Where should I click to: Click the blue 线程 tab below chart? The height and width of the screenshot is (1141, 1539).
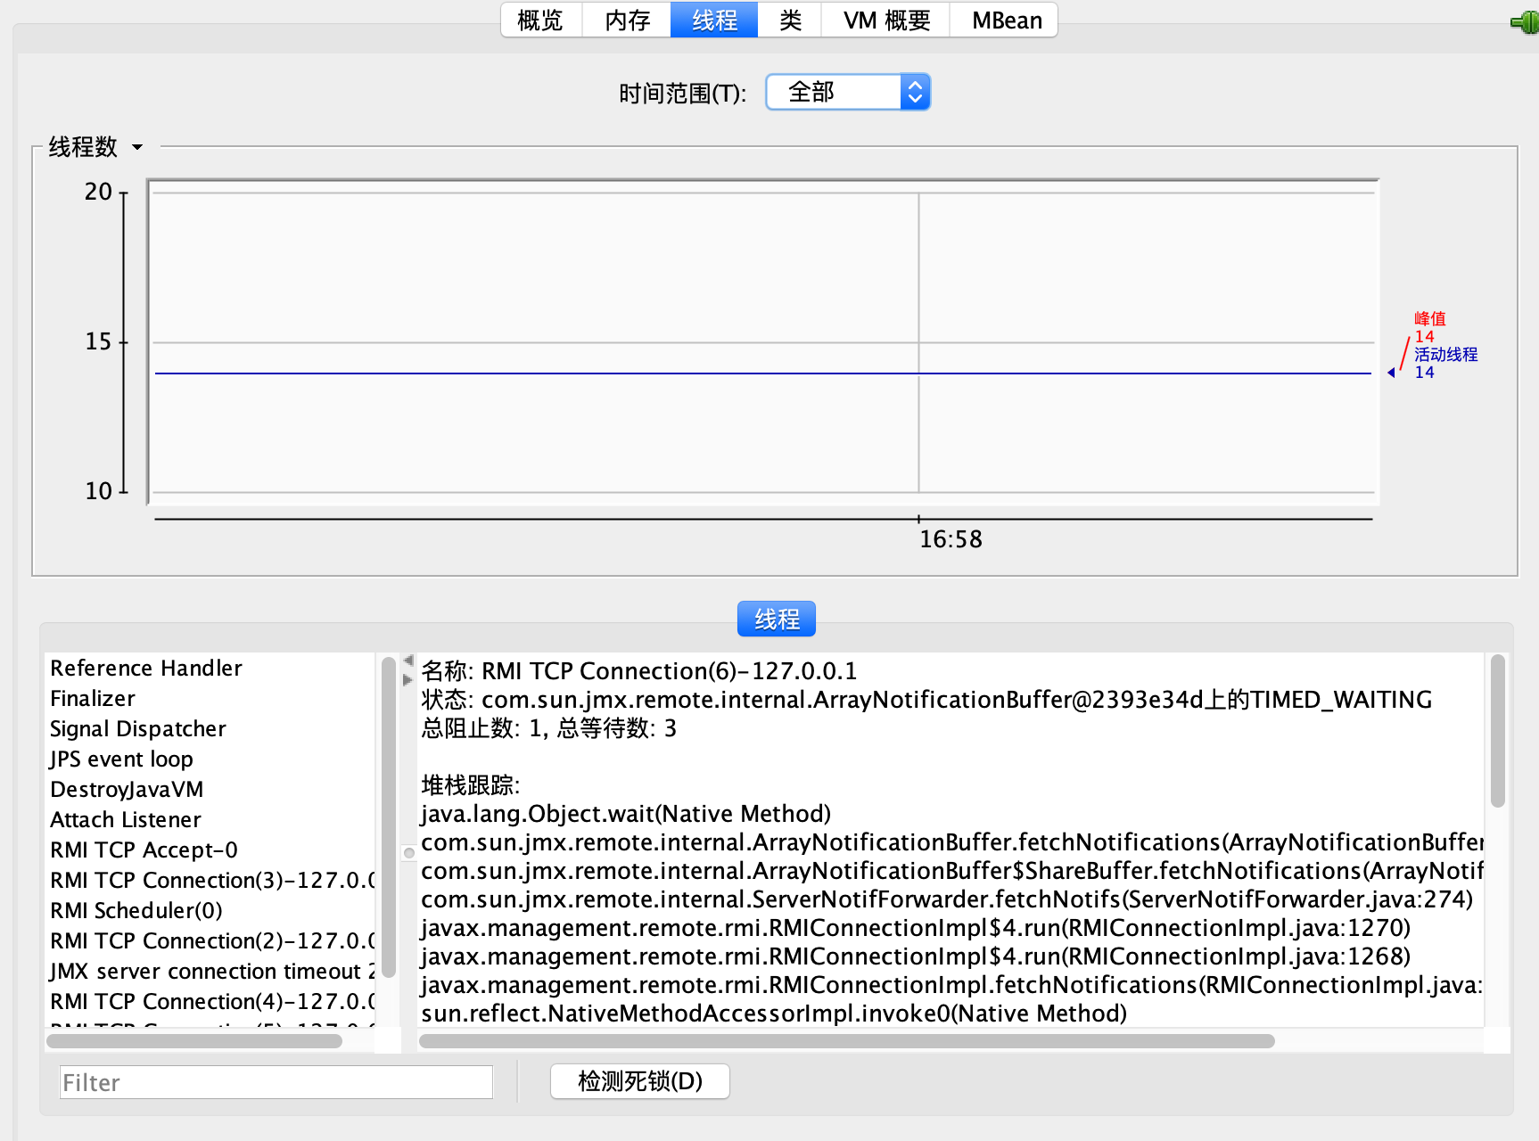click(x=776, y=619)
